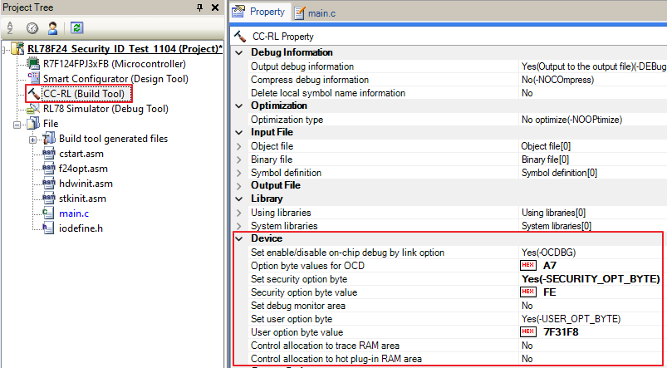
Task: Collapse the Input File section
Action: (x=240, y=132)
